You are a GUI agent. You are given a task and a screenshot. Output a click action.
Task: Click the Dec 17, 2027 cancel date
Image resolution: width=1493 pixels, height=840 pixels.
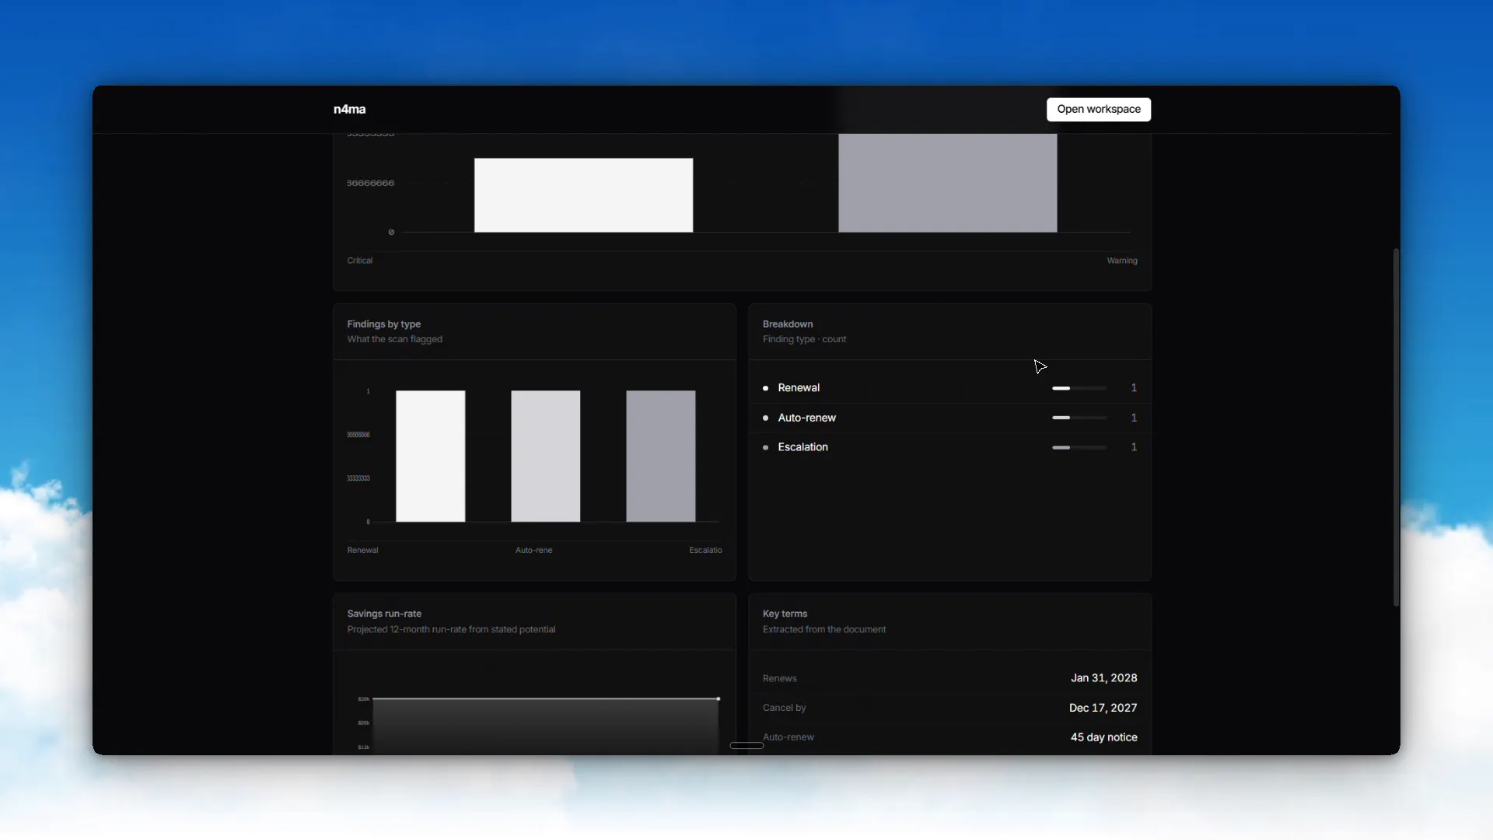click(x=1103, y=708)
